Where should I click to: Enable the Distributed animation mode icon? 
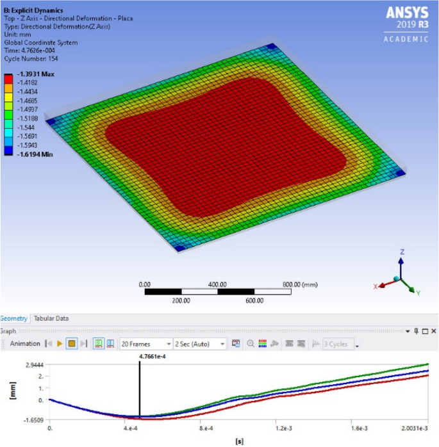[x=99, y=343]
